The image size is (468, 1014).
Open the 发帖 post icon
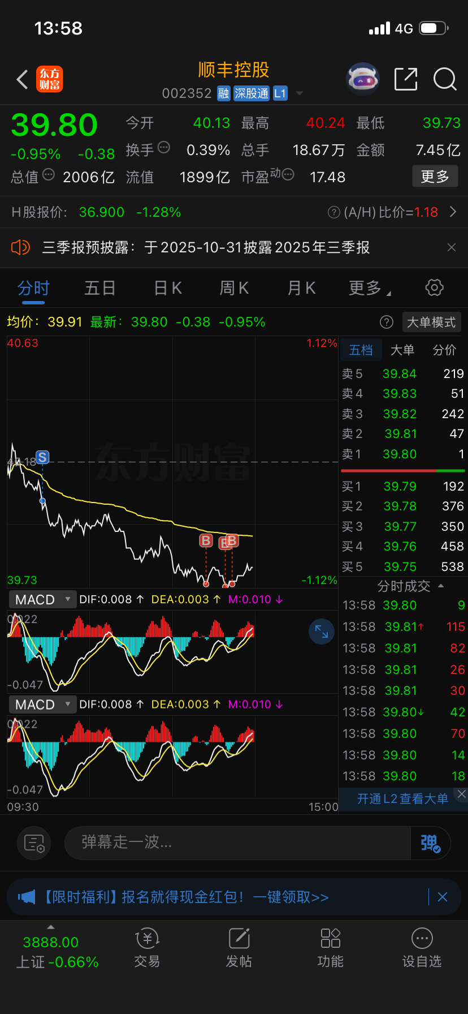tap(239, 948)
